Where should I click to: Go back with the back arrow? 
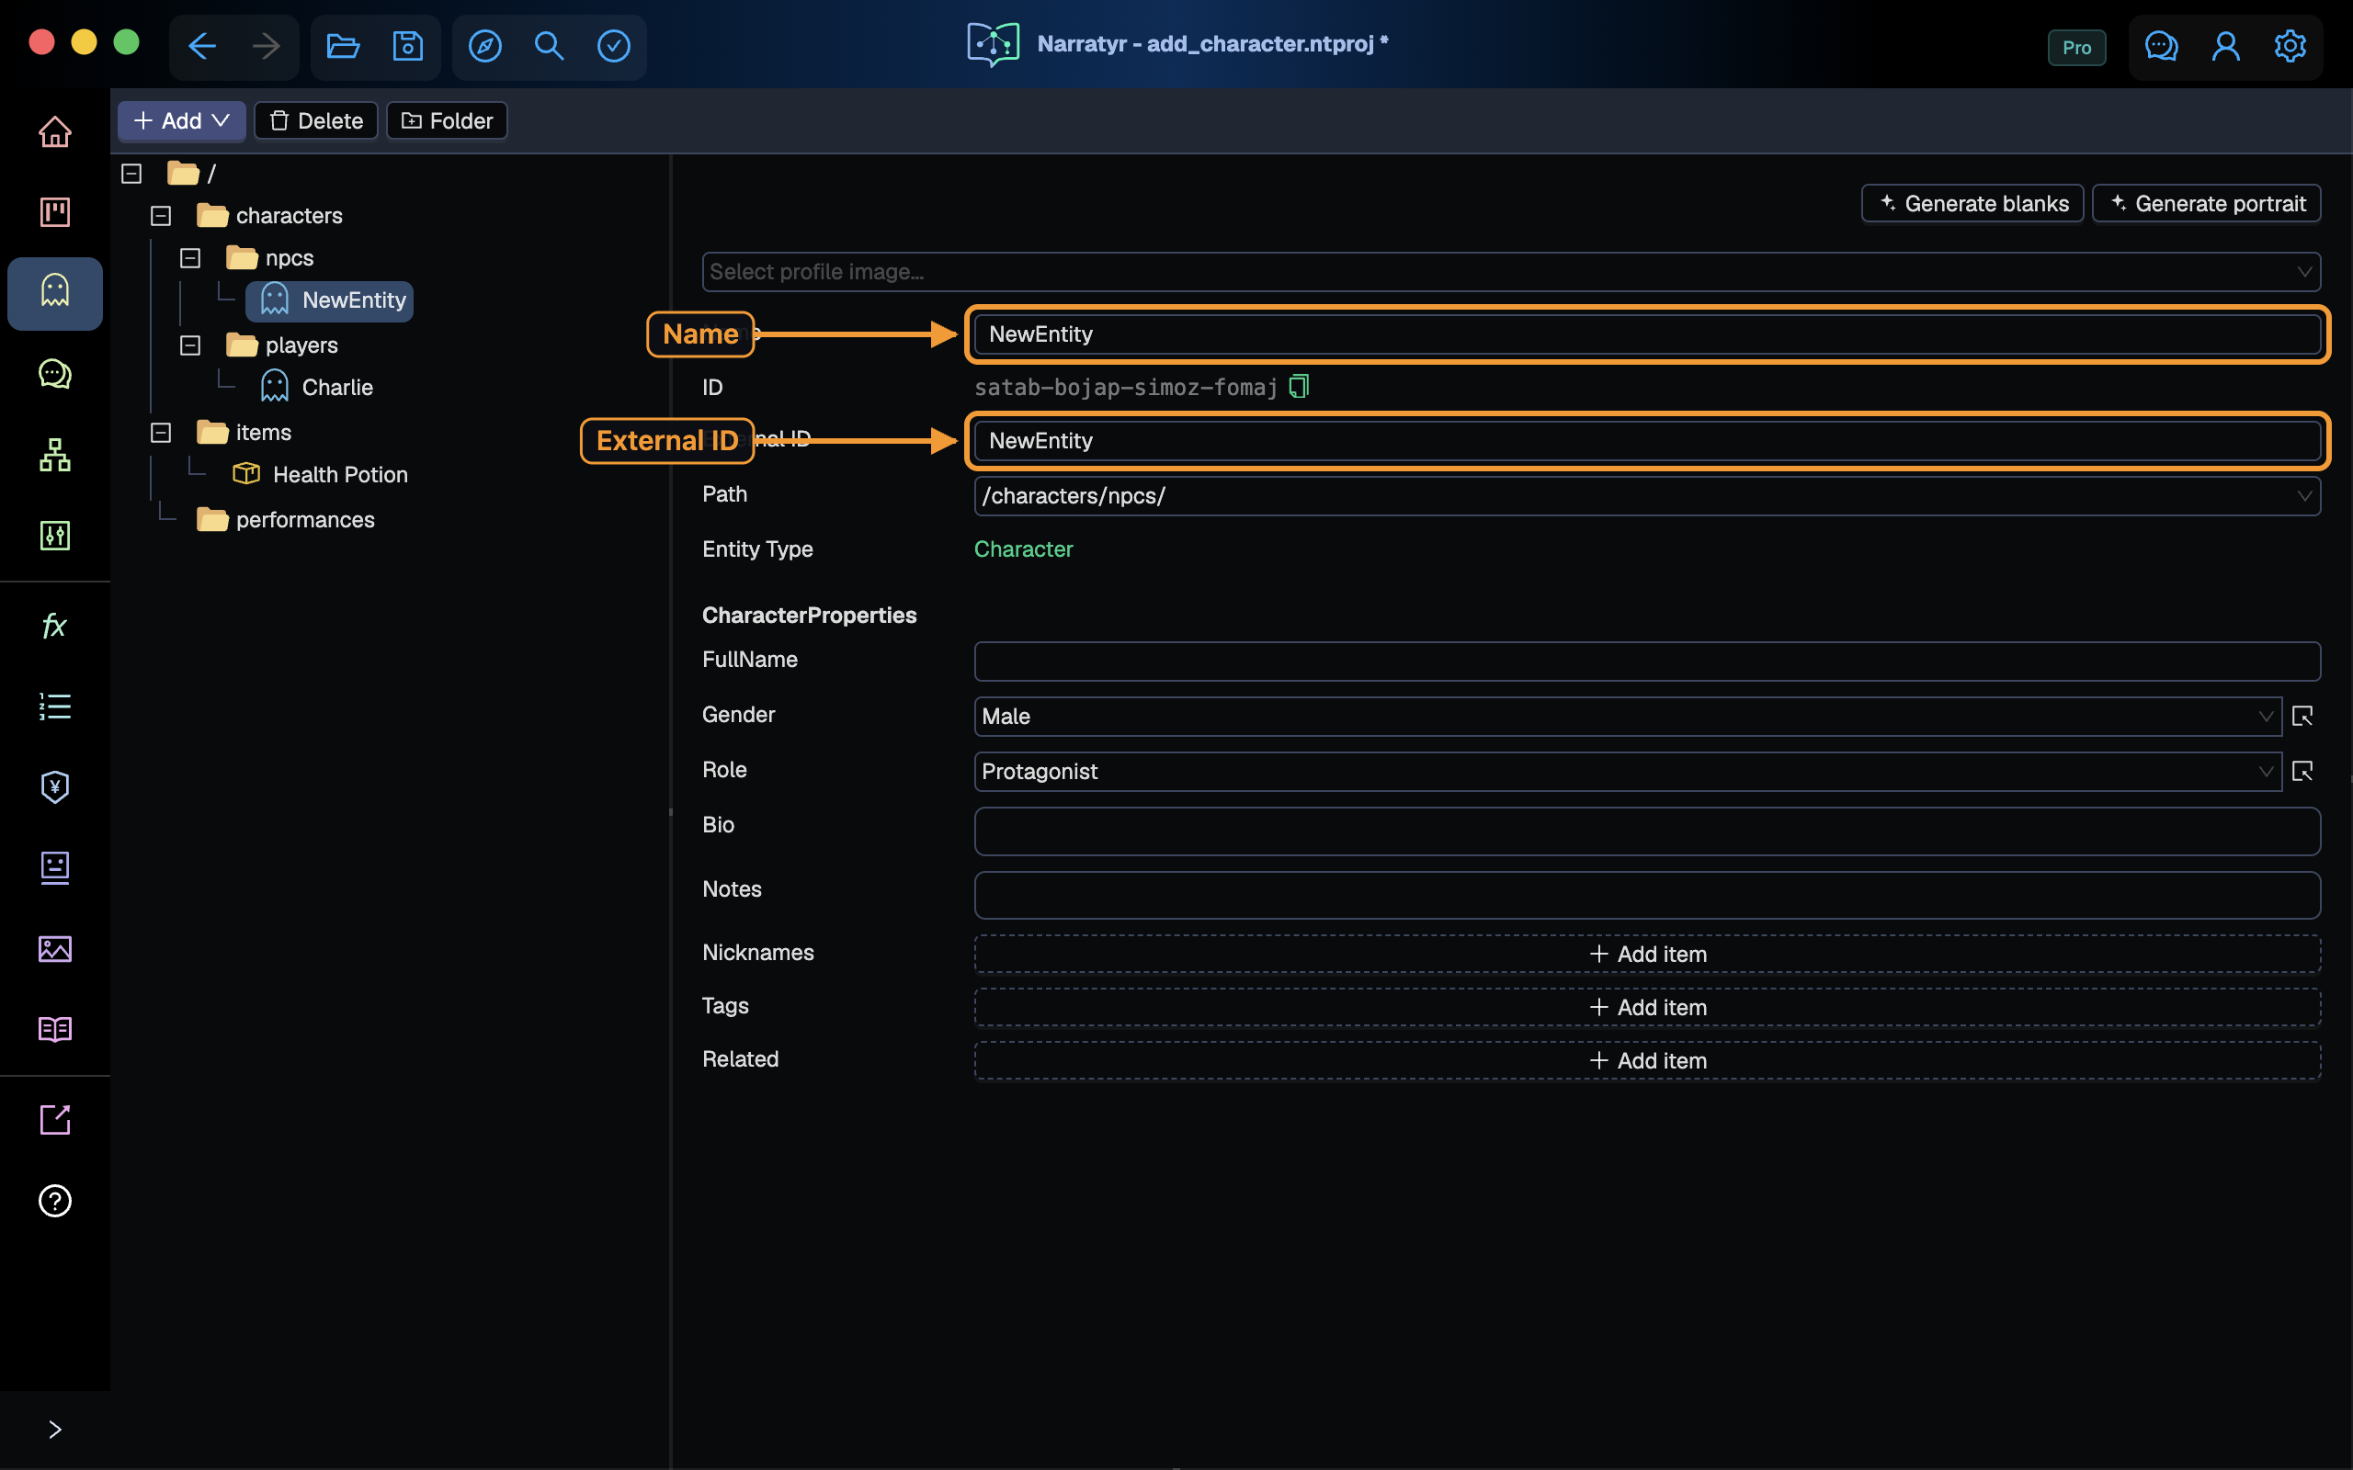click(x=201, y=46)
